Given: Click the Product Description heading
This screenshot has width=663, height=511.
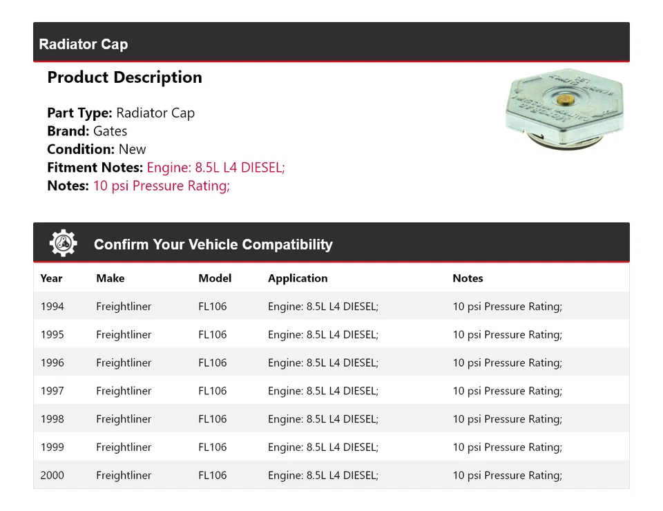Looking at the screenshot, I should 125,77.
